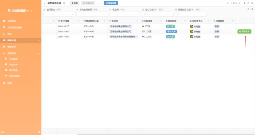This screenshot has height=135, width=255.
Task: Open the filter settings gear icon
Action: (252, 9)
